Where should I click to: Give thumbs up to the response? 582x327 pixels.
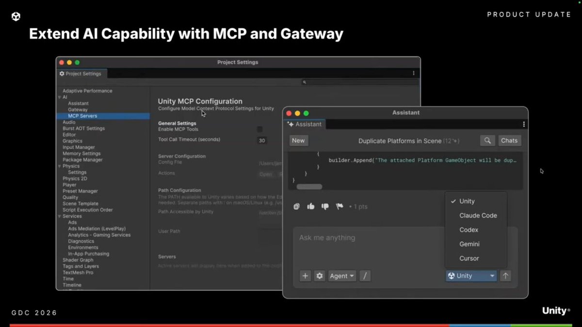click(x=311, y=206)
